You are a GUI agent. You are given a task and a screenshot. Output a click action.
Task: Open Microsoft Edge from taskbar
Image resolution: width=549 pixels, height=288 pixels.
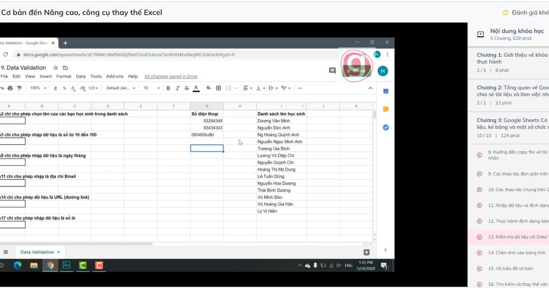[x=18, y=265]
